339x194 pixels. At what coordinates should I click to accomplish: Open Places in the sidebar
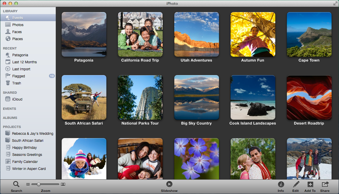(x=28, y=39)
